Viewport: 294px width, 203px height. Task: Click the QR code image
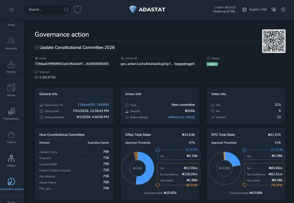click(274, 41)
